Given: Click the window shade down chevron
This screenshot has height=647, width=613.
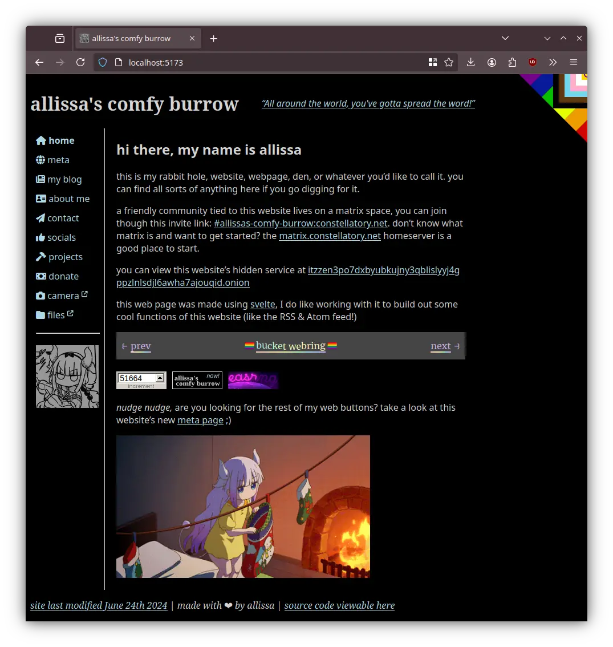Looking at the screenshot, I should [547, 38].
